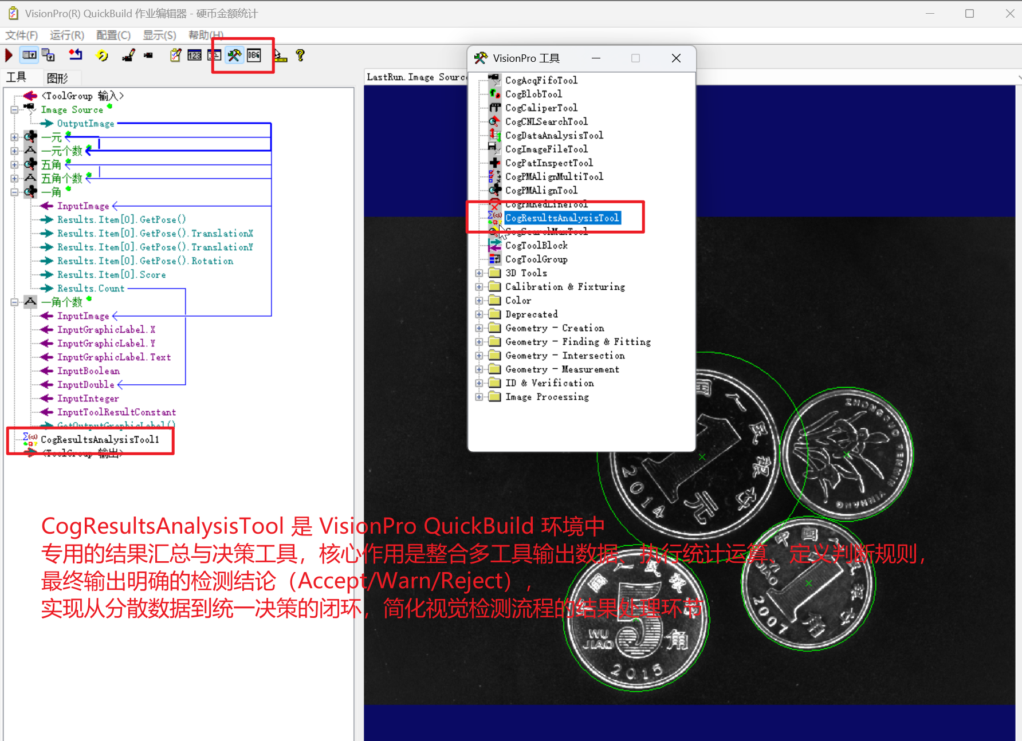1022x741 pixels.
Task: Select the CogPatInspectTool plus icon
Action: click(494, 162)
